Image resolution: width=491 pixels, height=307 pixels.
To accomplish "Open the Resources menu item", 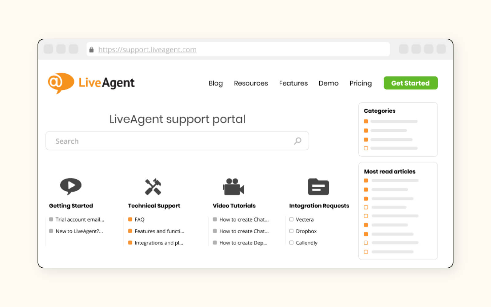I will (251, 83).
